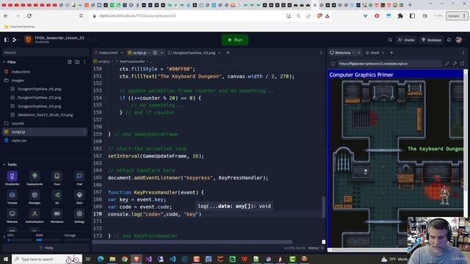The width and height of the screenshot is (470, 264).
Task: Expand the resources CPU RAM panel
Action: point(4,237)
